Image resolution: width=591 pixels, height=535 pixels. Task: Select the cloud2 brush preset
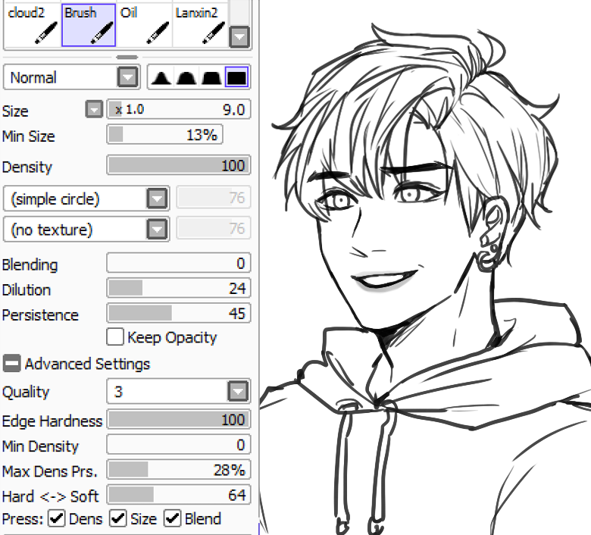tap(33, 25)
